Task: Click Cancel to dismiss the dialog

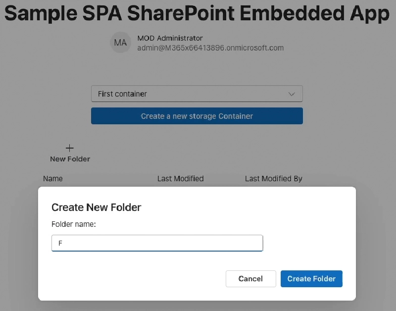Action: tap(250, 279)
